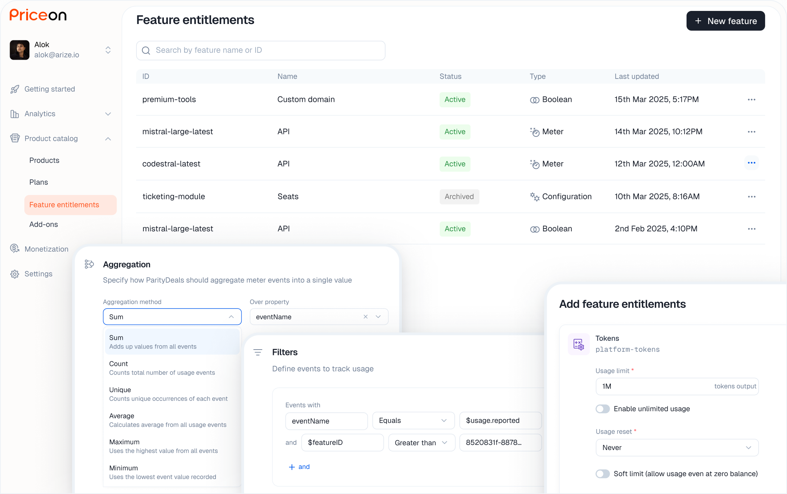Click the Priceon logo

pos(38,15)
